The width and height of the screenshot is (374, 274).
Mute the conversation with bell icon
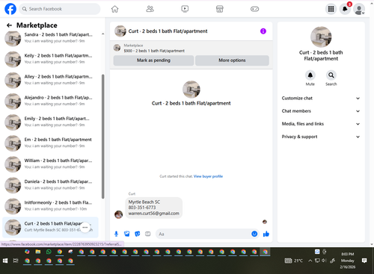[310, 75]
